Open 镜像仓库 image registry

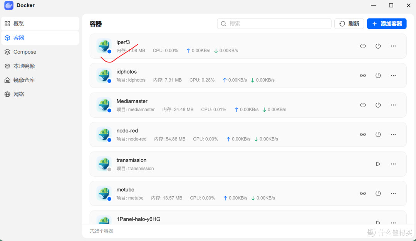click(40, 80)
